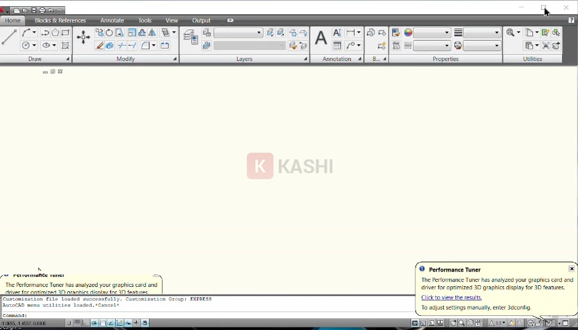
Task: Switch to the Annotate tab
Action: 112,20
